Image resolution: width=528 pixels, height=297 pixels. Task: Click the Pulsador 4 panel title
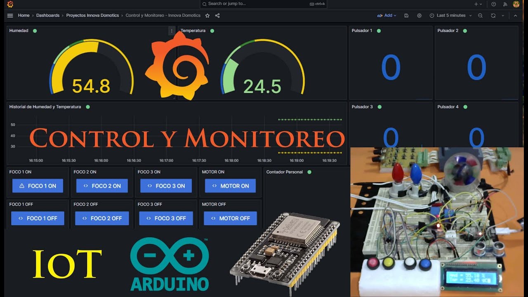448,107
